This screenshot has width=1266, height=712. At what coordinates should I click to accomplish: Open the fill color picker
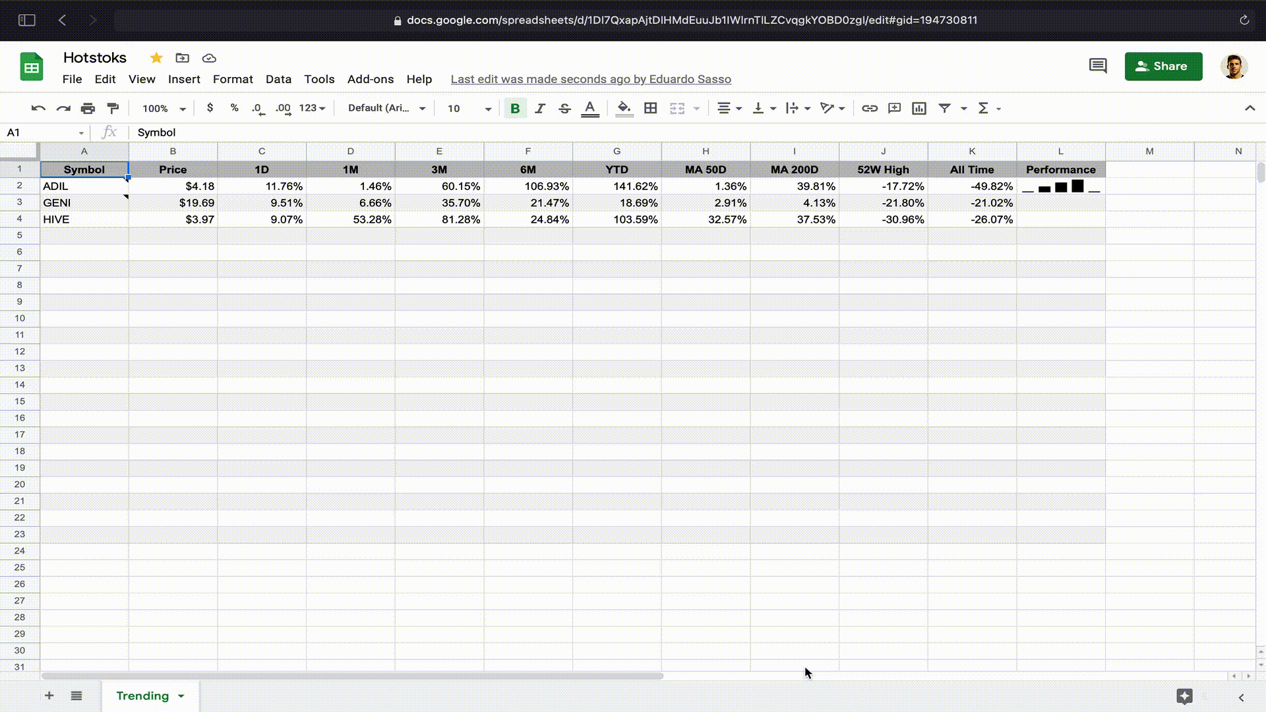pyautogui.click(x=624, y=108)
